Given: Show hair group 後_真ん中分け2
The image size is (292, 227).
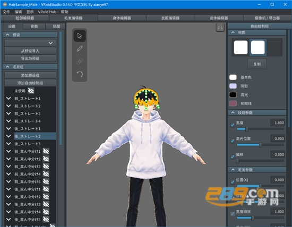Looking at the screenshot, I should click(46, 197).
